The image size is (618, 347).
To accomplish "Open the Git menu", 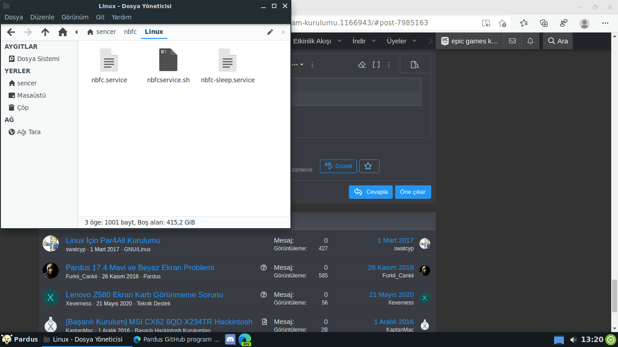I will coord(100,17).
